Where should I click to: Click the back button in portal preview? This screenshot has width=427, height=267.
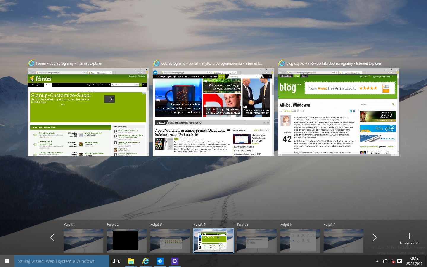coord(155,72)
